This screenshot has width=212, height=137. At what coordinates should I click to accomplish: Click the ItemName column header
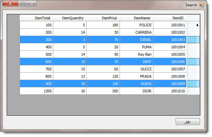(137, 18)
